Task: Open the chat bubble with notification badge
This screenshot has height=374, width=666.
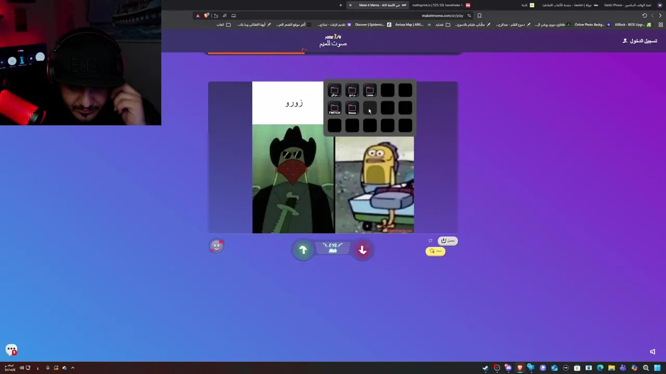Action: (11, 350)
